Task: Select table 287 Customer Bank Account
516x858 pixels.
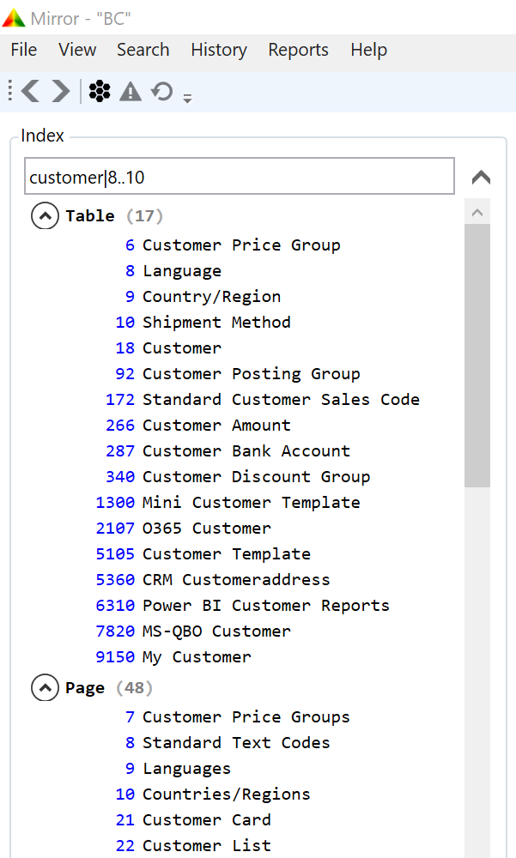Action: point(228,451)
